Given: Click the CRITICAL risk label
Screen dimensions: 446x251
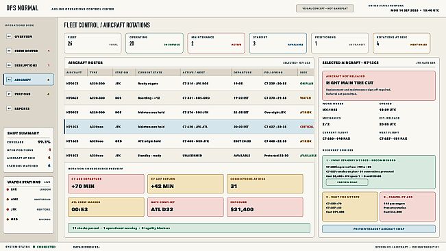Looking at the screenshot, I should (307, 127).
